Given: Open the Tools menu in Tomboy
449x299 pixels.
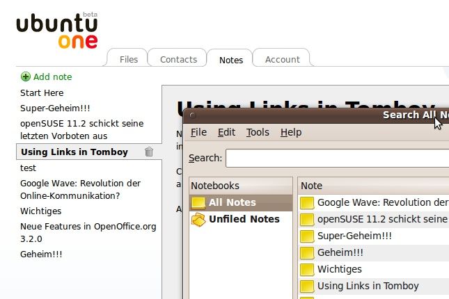Looking at the screenshot, I should [258, 133].
